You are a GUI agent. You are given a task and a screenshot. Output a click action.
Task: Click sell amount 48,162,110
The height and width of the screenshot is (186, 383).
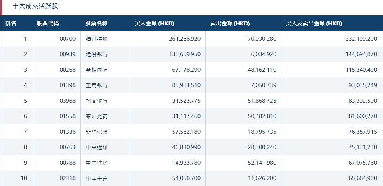pos(262,70)
